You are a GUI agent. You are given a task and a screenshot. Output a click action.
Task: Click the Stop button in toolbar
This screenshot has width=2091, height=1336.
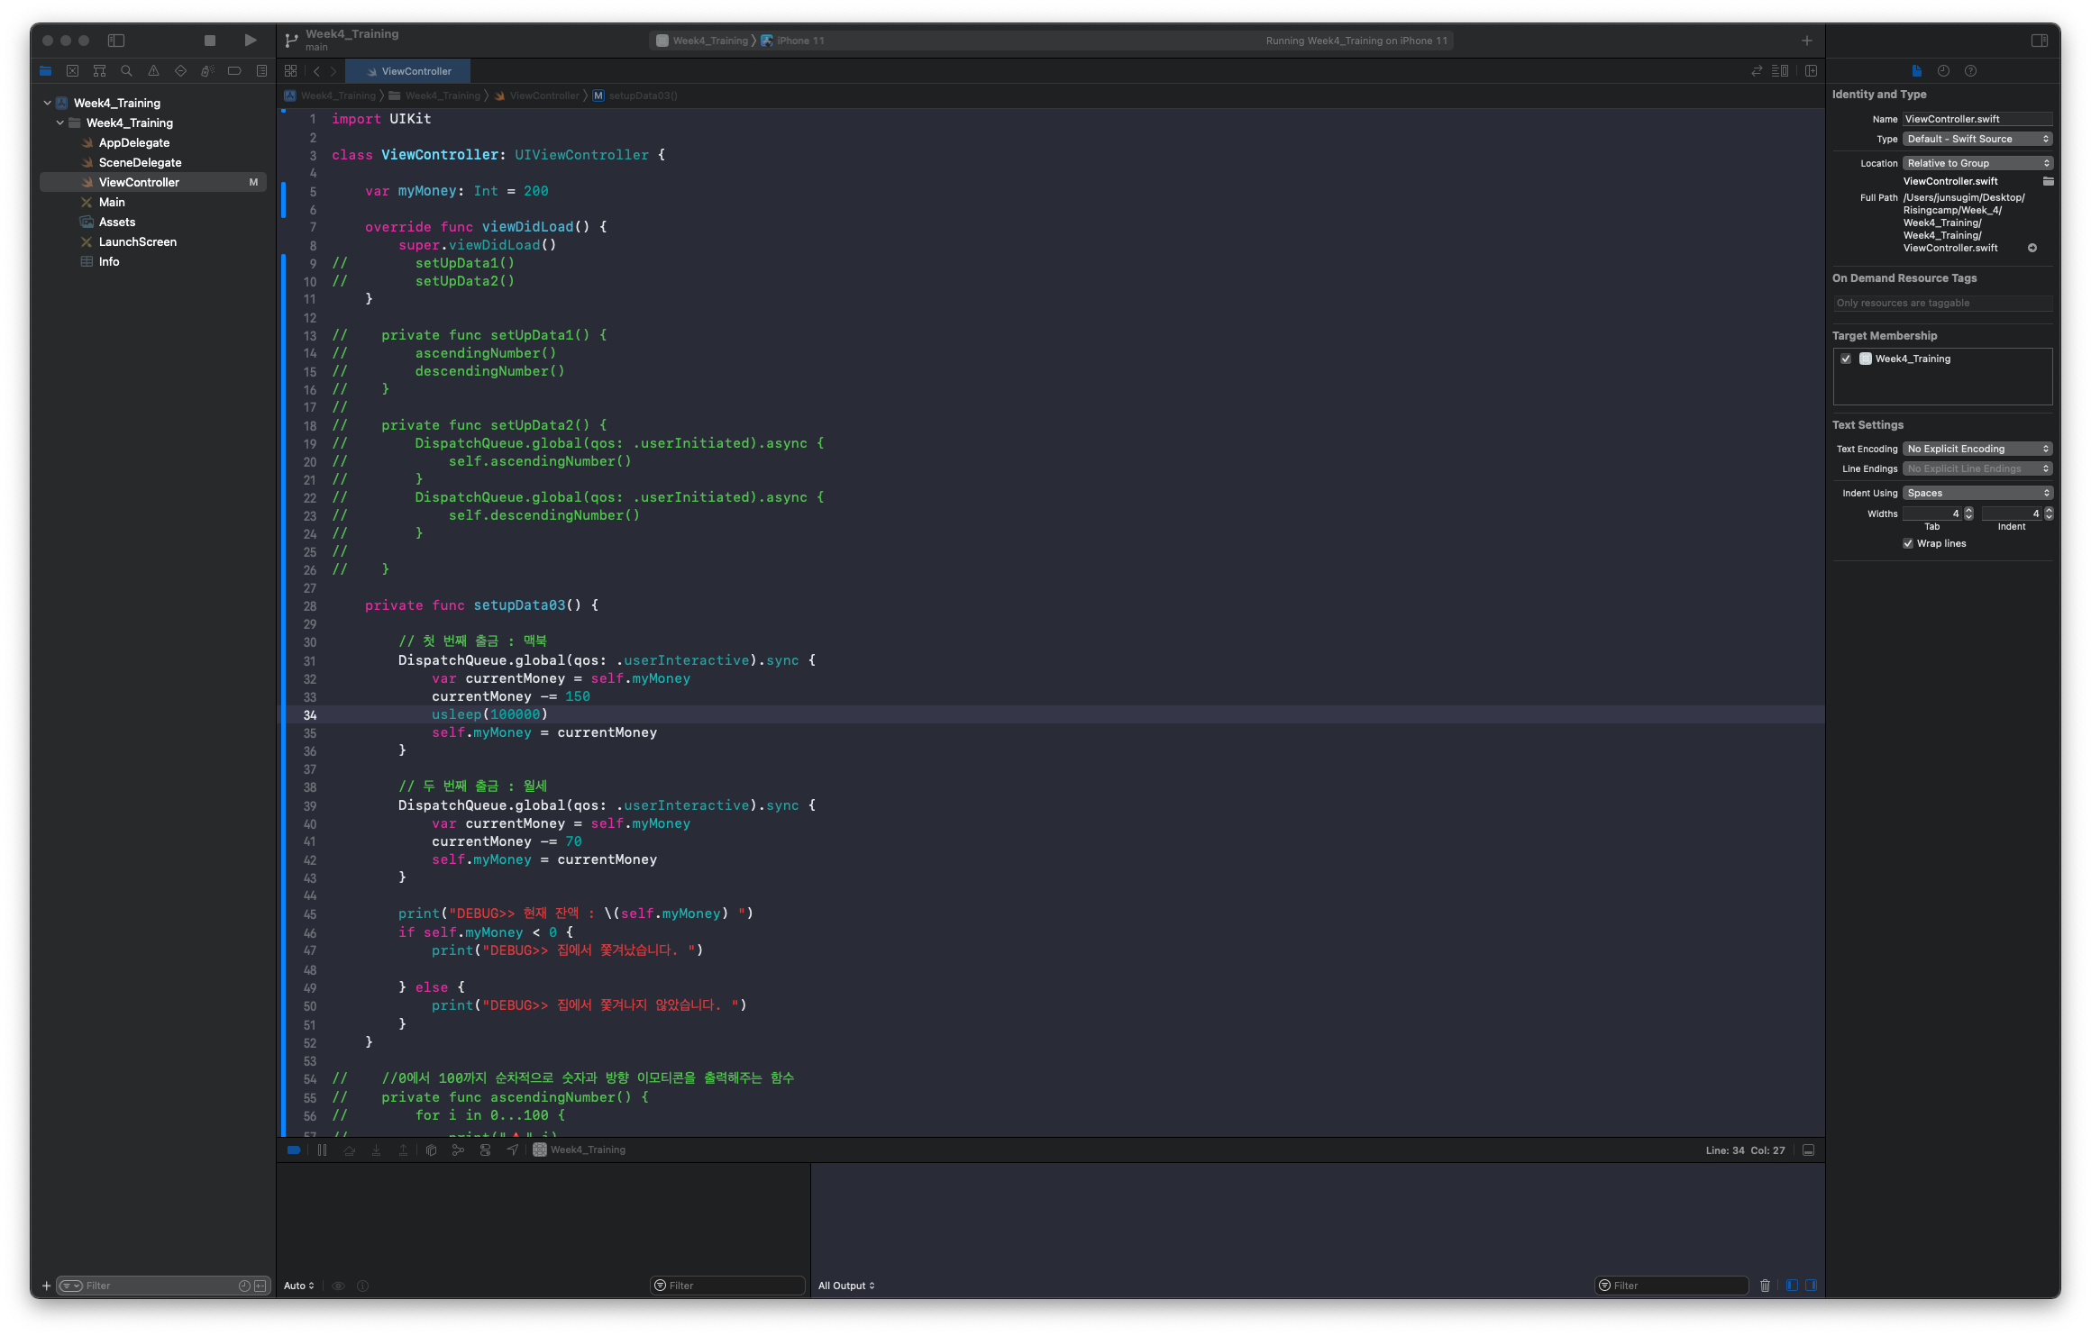coord(210,41)
